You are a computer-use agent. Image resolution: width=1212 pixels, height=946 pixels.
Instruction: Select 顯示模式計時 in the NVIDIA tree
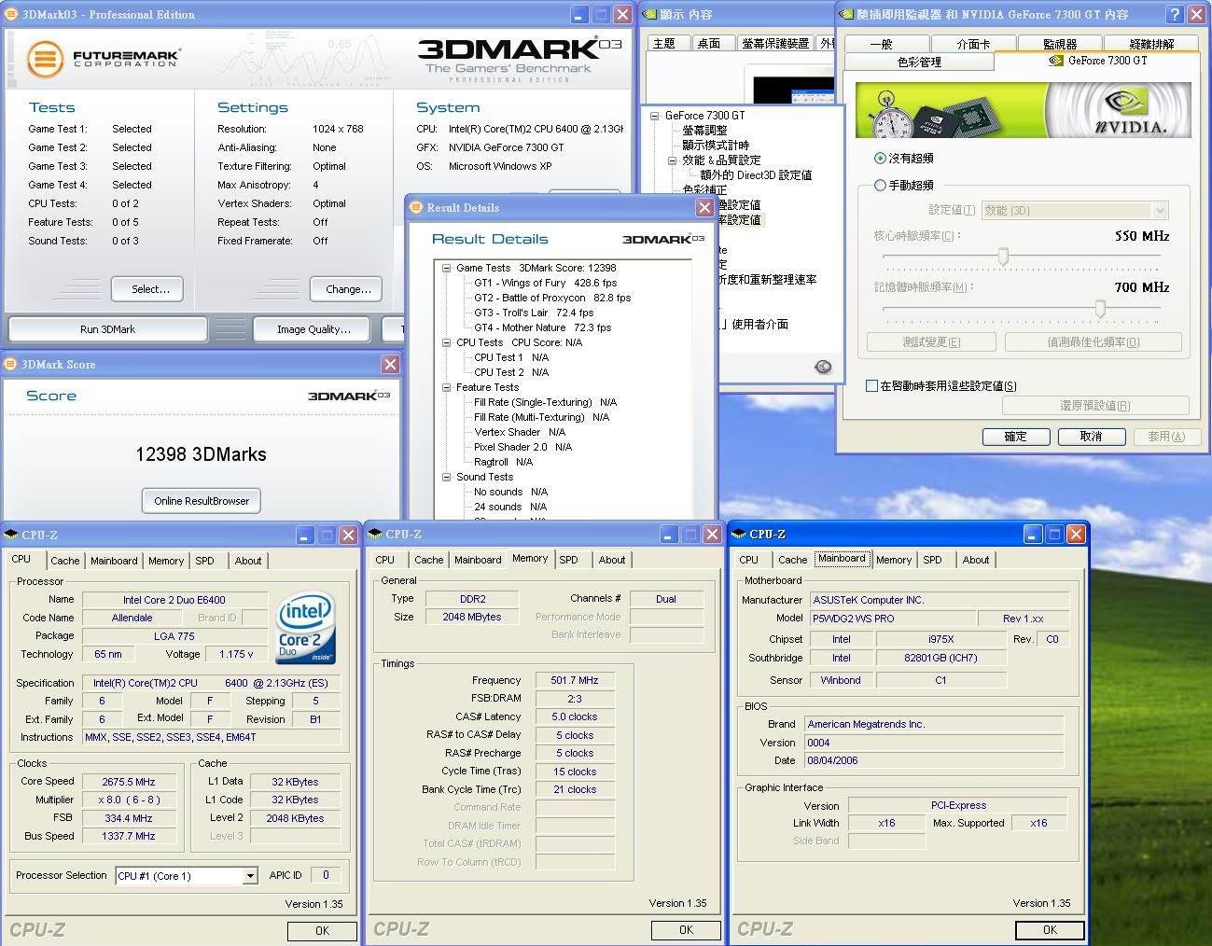click(x=716, y=145)
